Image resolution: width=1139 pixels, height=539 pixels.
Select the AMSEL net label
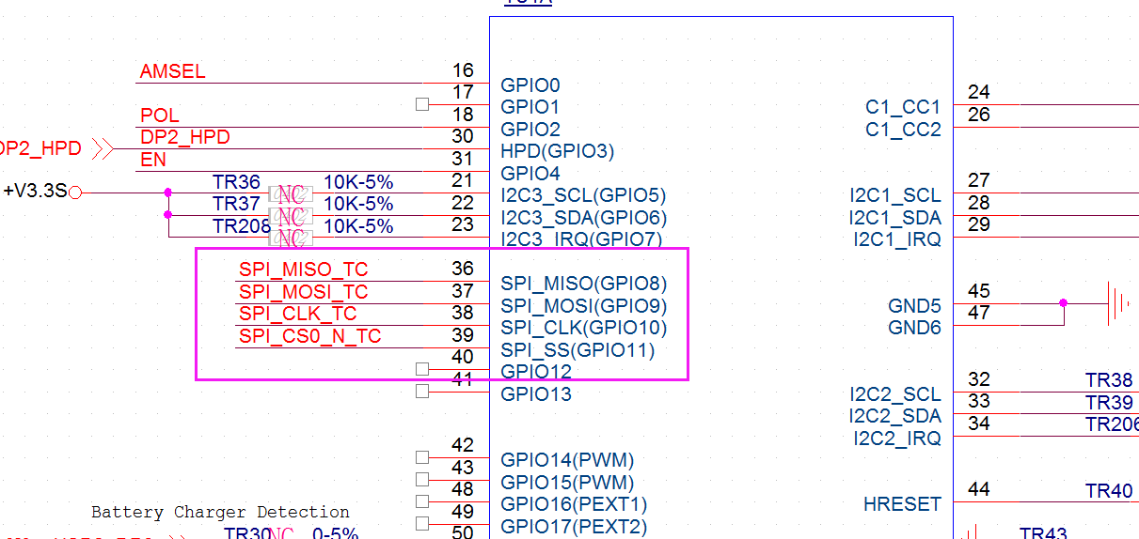coord(172,72)
